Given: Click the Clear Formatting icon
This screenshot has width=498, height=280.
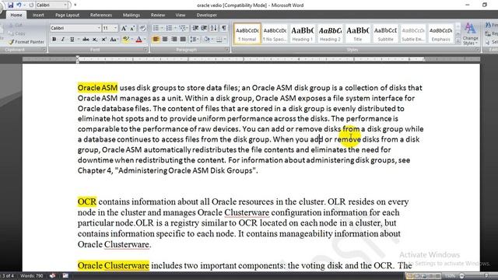Looking at the screenshot, I should coord(142,28).
